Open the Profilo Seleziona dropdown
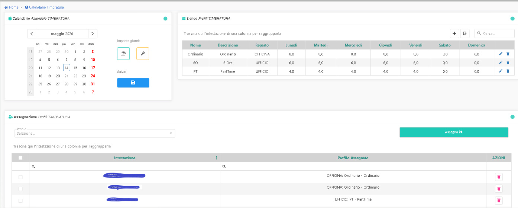 tap(95, 133)
